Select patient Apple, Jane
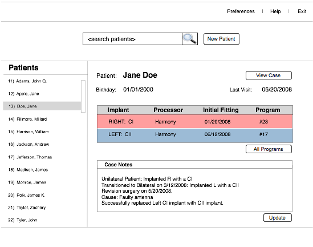Viewport: 313px width, 247px height. pyautogui.click(x=23, y=94)
